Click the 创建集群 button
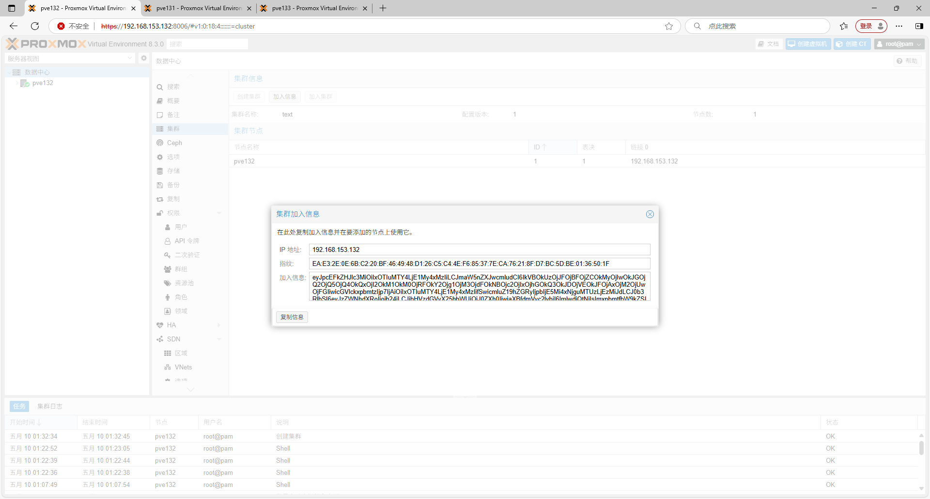This screenshot has height=499, width=930. pos(249,97)
